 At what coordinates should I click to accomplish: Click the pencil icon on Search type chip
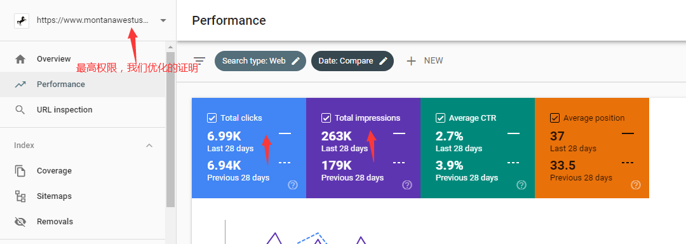[296, 61]
